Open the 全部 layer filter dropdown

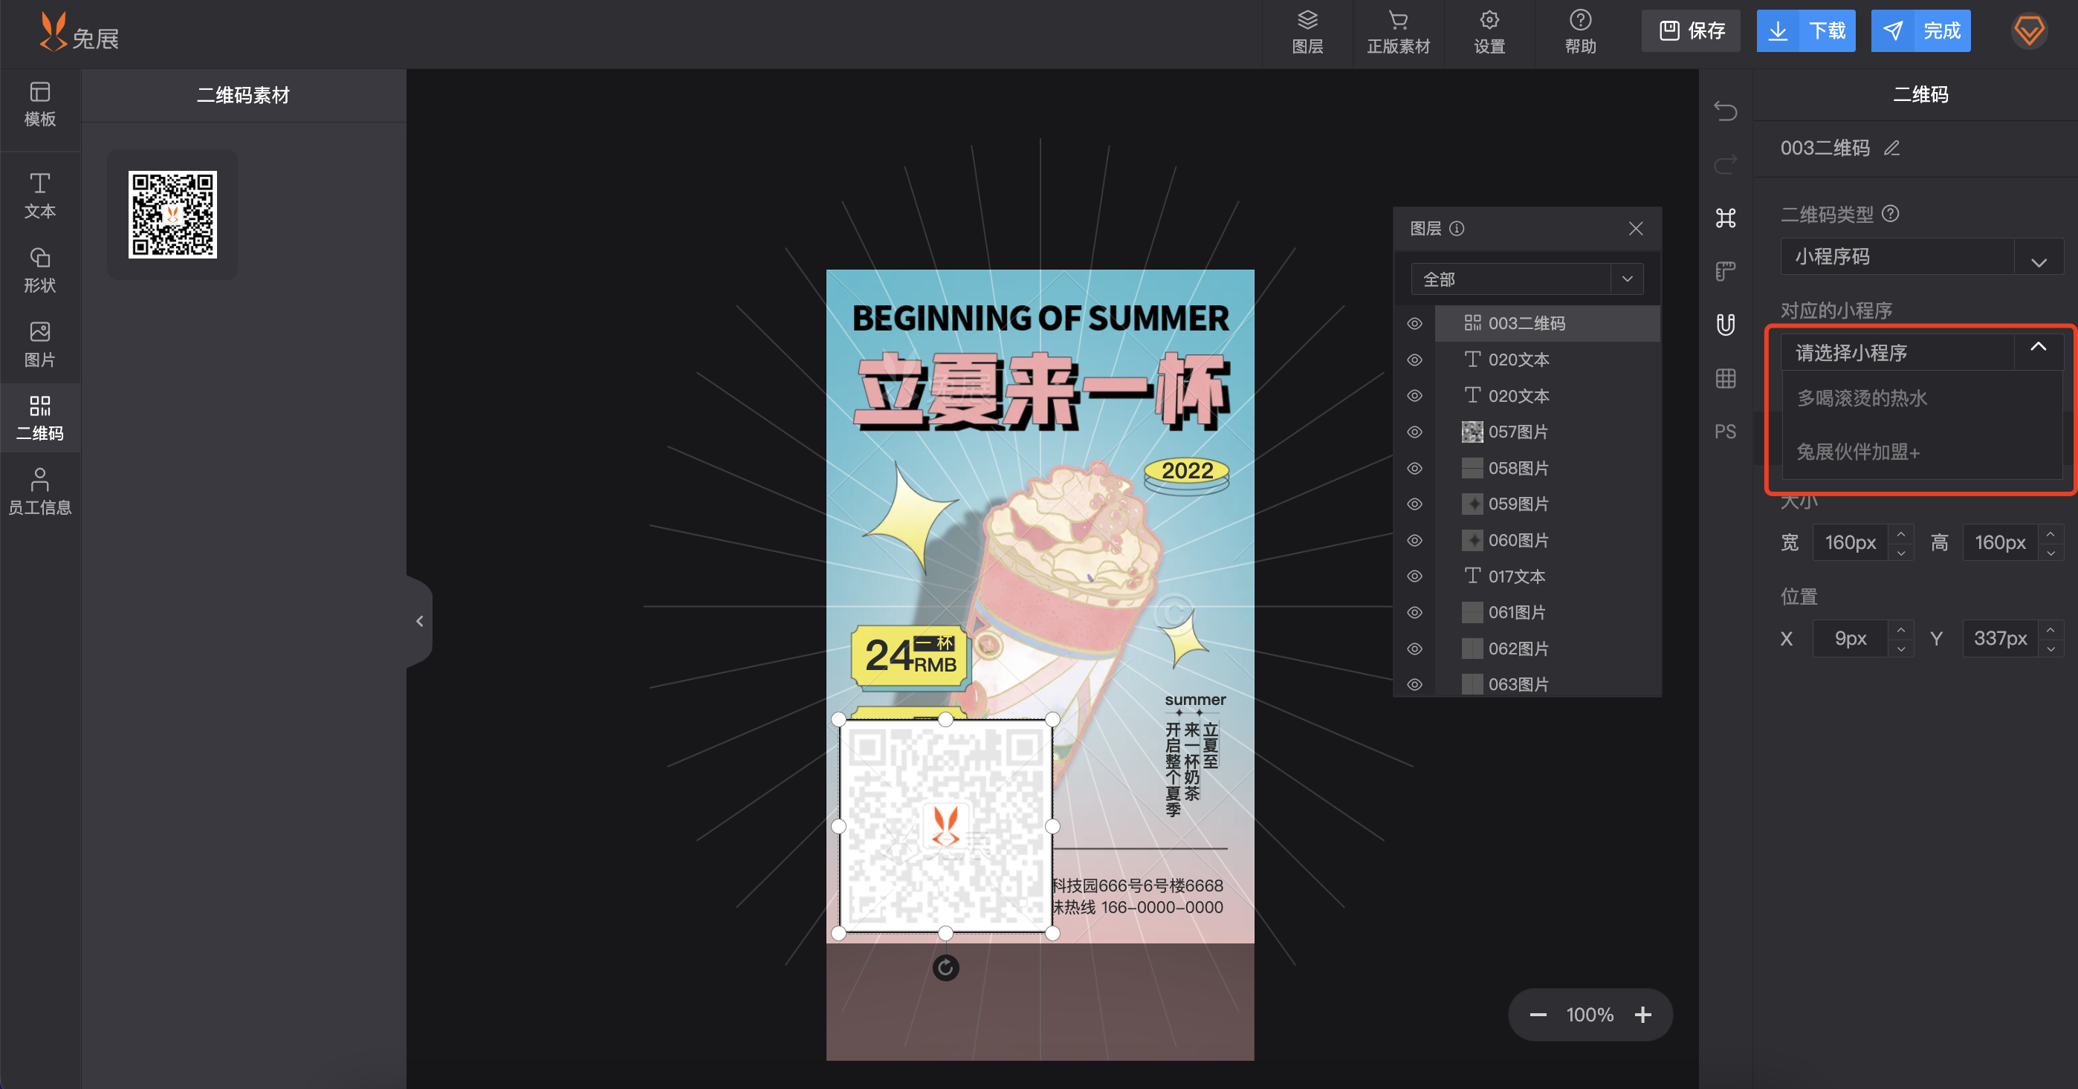tap(1527, 279)
